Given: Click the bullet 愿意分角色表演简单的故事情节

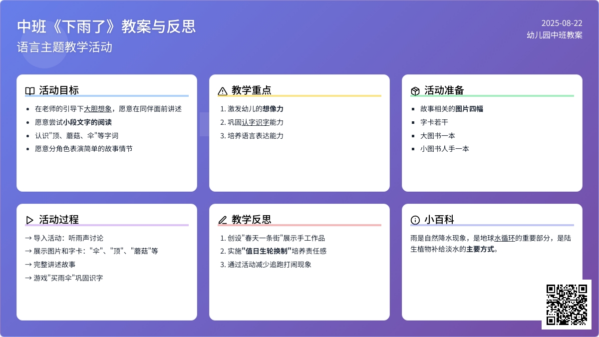Looking at the screenshot, I should click(84, 149).
